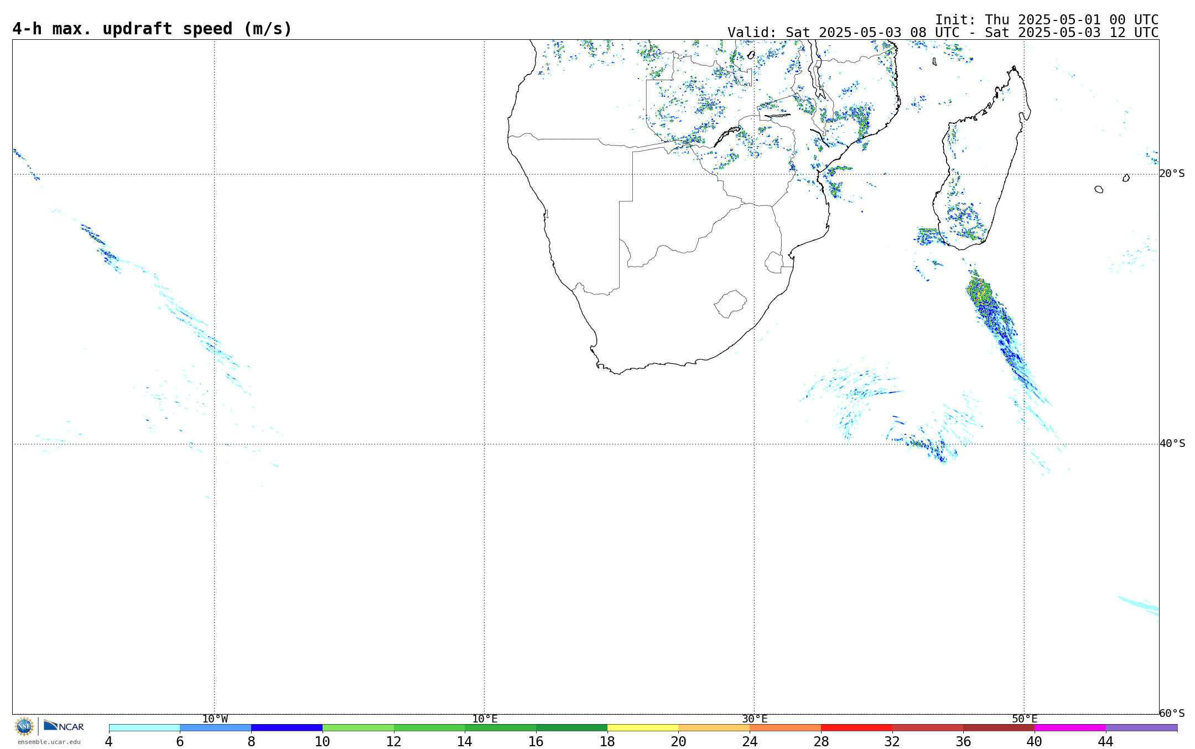Click the Lesotho enclave outline in South Africa
Image resolution: width=1195 pixels, height=749 pixels.
tap(730, 304)
